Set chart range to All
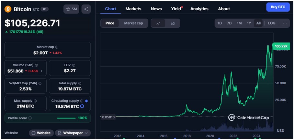The image size is (294, 140). coord(258,23)
